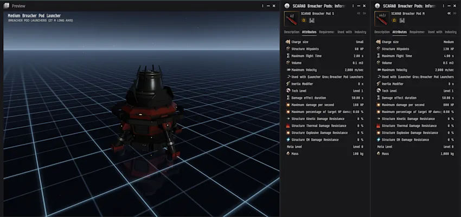Click the Inertia Modifier icon in the Pod S window
Screen dimensions: 461x217
pyautogui.click(x=288, y=84)
